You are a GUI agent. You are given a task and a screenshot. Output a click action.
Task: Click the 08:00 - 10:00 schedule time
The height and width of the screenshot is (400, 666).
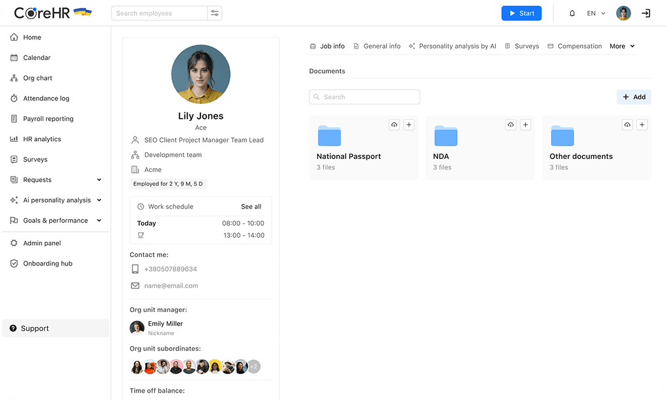(243, 223)
